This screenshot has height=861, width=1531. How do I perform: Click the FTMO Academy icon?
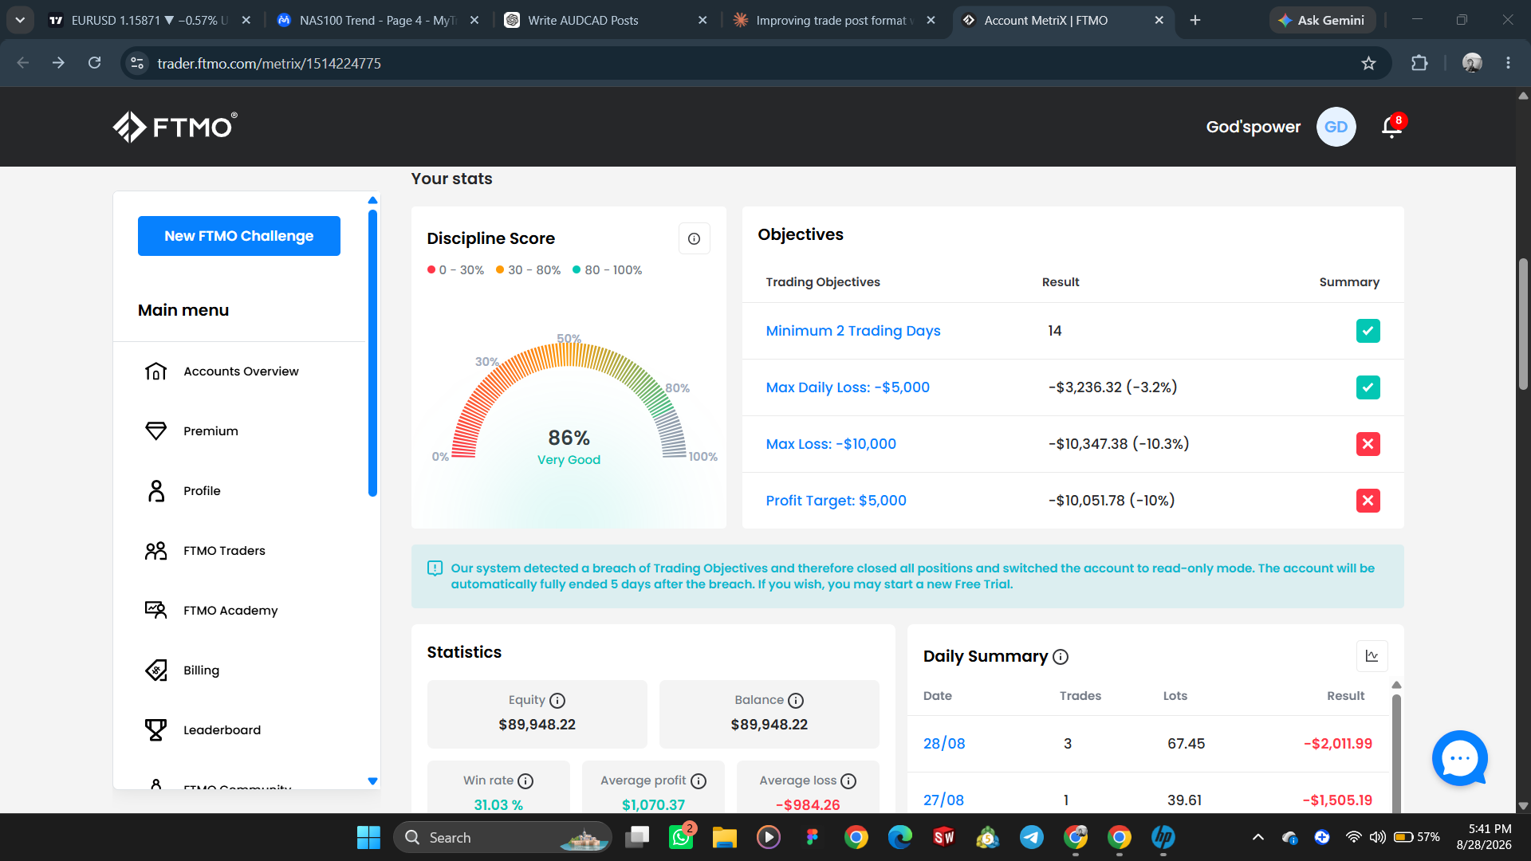pyautogui.click(x=156, y=611)
